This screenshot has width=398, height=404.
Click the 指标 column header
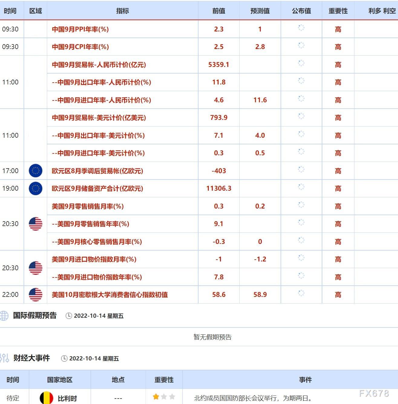point(123,11)
